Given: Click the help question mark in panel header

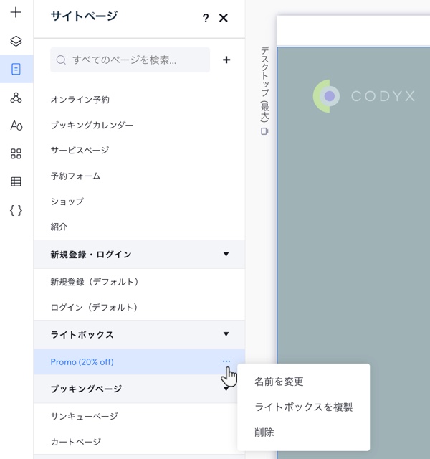Looking at the screenshot, I should coord(206,18).
